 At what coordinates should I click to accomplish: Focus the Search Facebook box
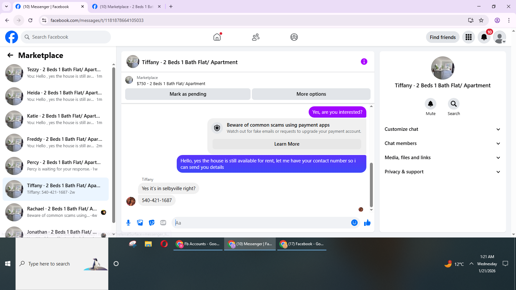66,37
